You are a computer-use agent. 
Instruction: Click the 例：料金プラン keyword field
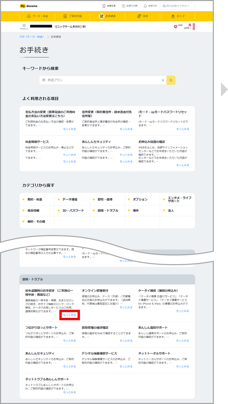(x=99, y=80)
